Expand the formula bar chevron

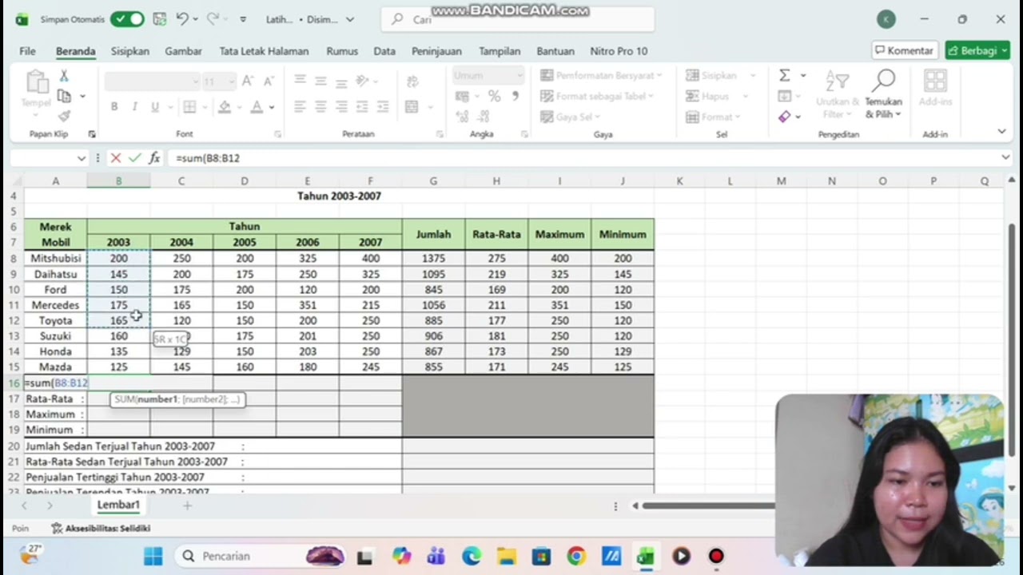pyautogui.click(x=1005, y=158)
